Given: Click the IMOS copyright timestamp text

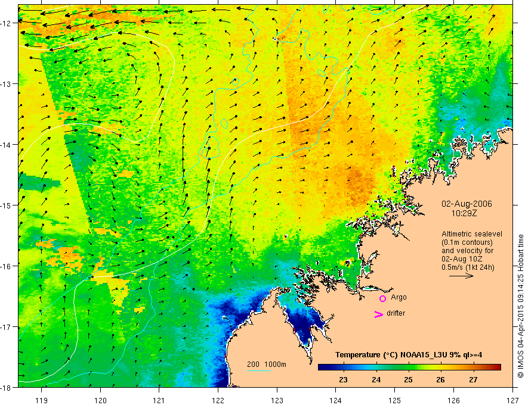Looking at the screenshot, I should coord(520,306).
